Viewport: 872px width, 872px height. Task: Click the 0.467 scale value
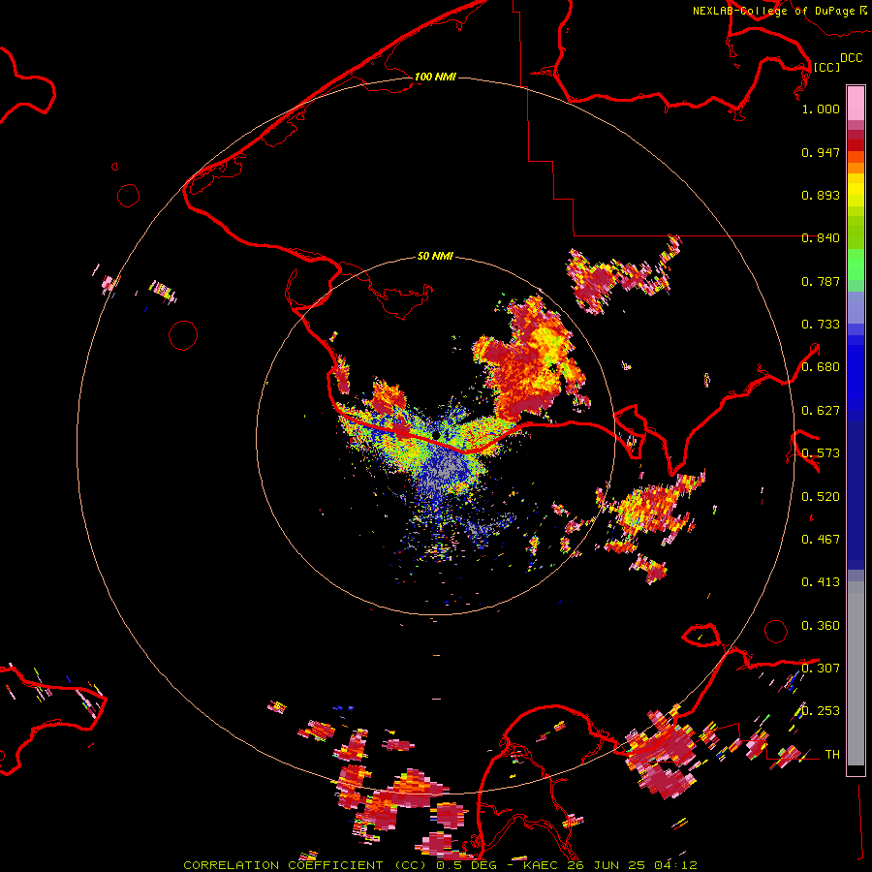[821, 540]
